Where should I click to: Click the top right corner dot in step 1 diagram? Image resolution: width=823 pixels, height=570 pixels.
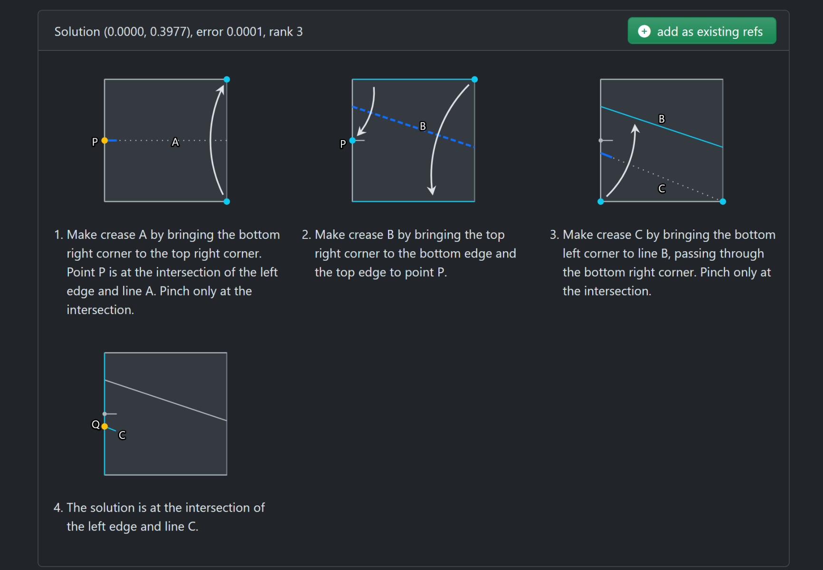[x=227, y=79]
